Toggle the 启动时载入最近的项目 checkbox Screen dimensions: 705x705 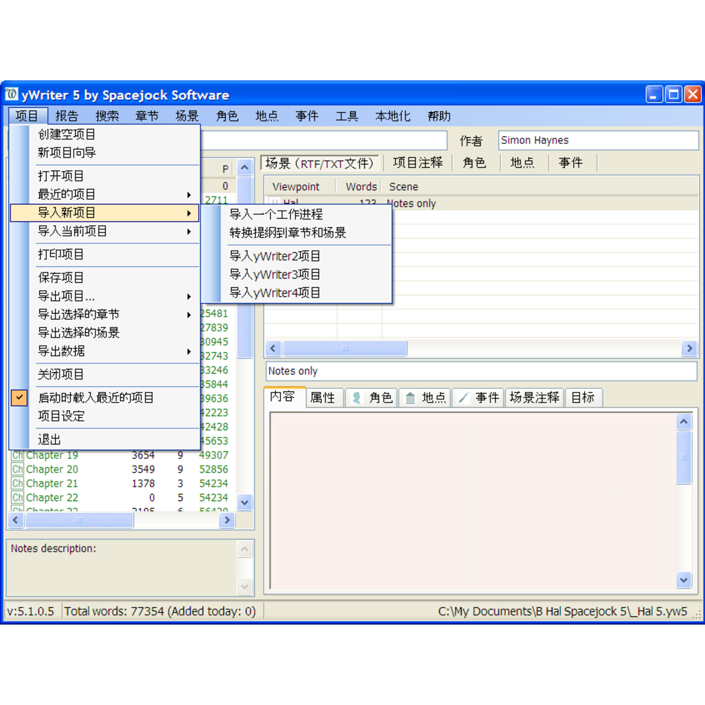point(20,398)
